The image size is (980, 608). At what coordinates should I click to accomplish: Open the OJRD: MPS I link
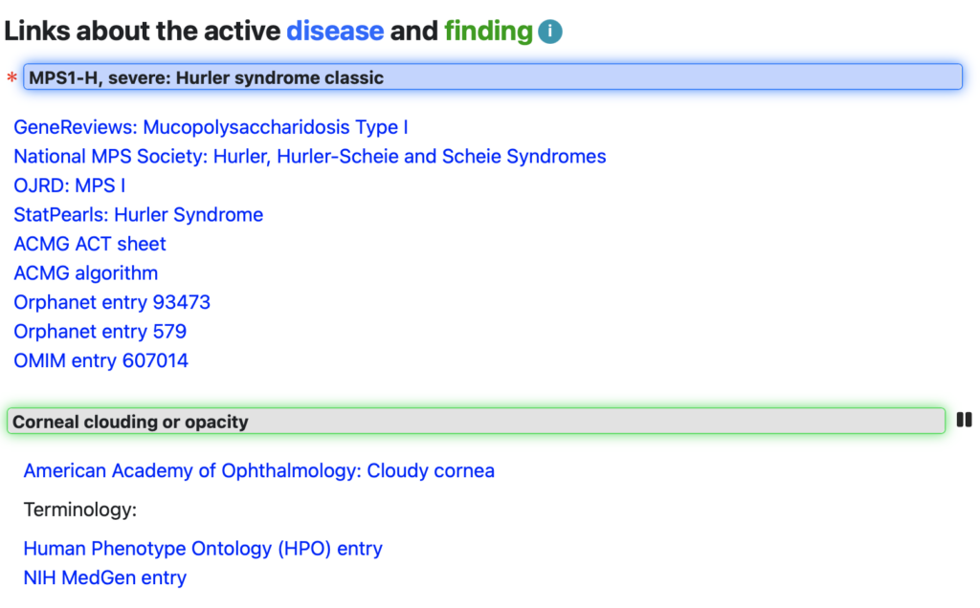pyautogui.click(x=69, y=185)
